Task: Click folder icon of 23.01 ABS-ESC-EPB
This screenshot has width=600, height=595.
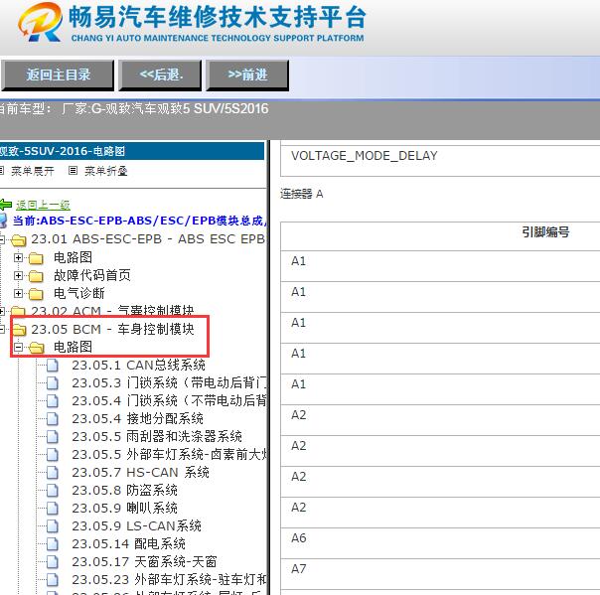Action: click(19, 240)
